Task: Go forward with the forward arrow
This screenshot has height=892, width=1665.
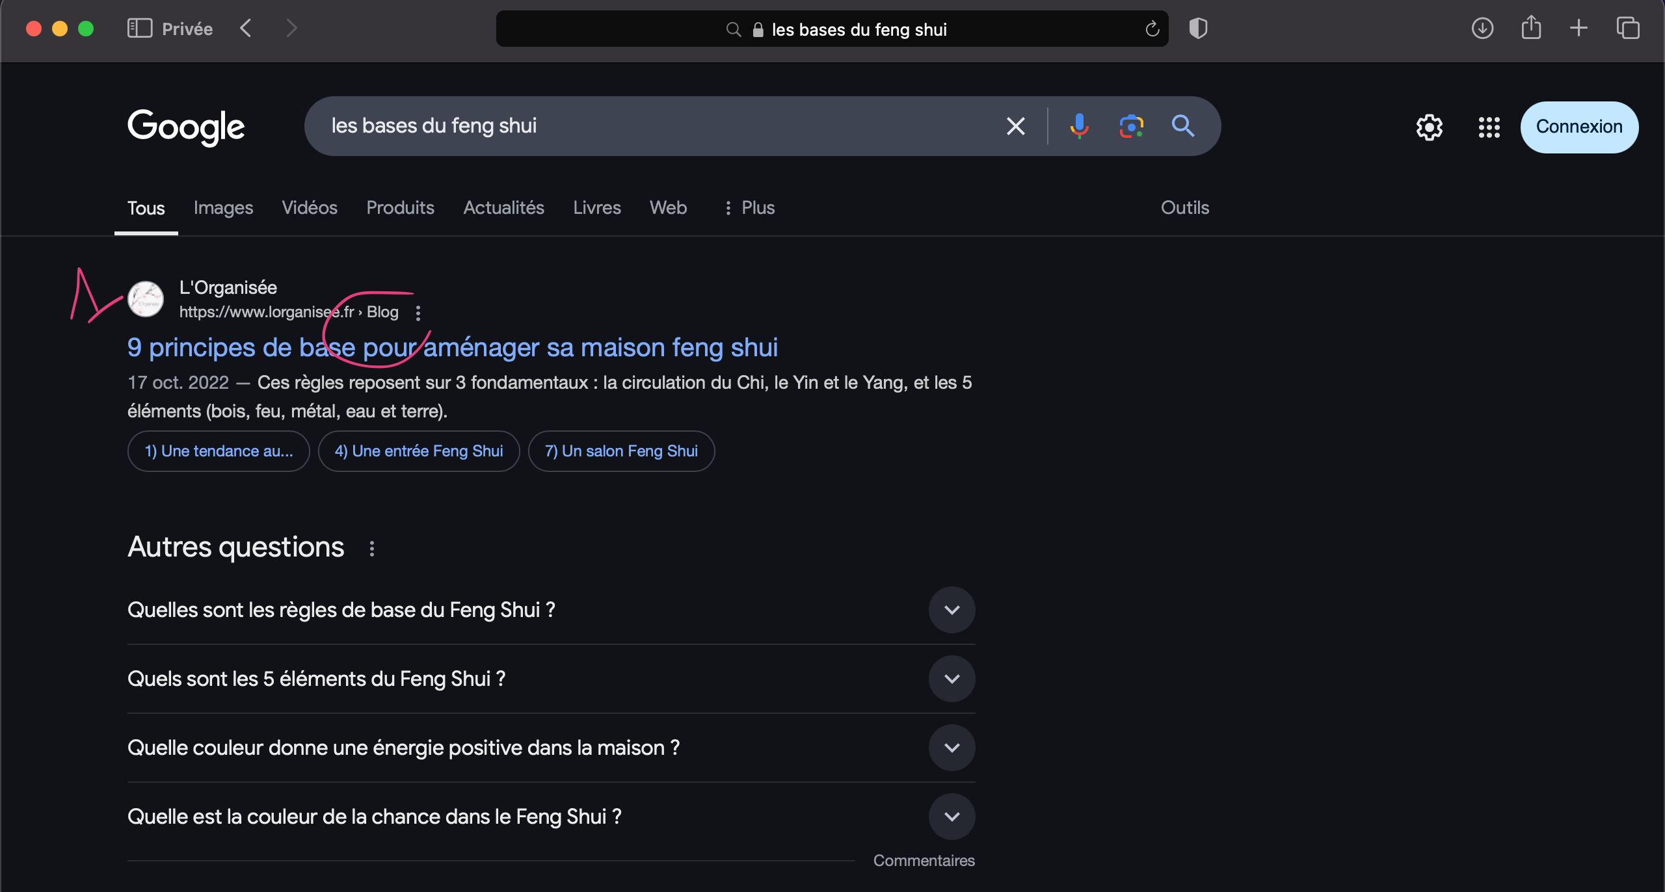Action: (x=291, y=29)
